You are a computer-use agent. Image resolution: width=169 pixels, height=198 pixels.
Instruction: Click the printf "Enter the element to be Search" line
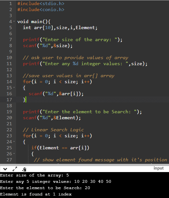[x=82, y=112]
